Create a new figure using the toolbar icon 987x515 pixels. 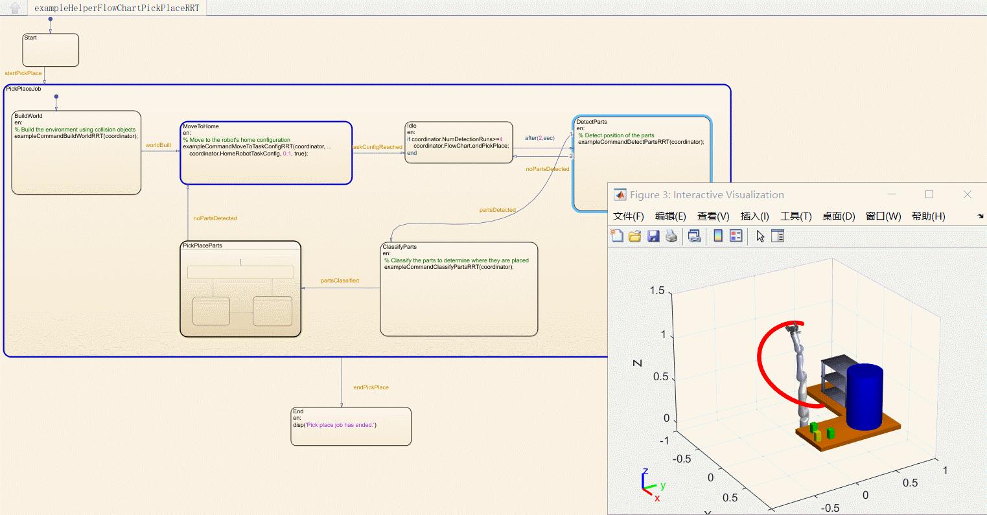pos(617,235)
